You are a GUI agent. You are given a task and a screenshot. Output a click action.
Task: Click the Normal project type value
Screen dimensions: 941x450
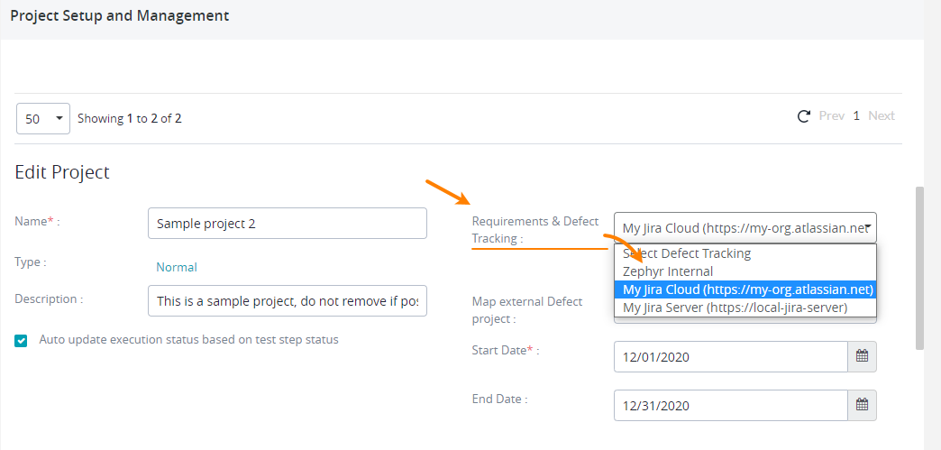click(x=177, y=267)
